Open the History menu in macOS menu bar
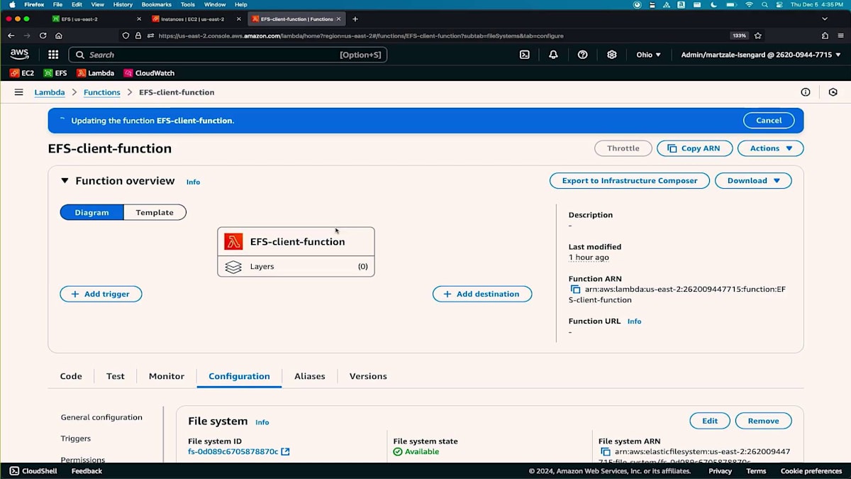The height and width of the screenshot is (479, 851). (123, 4)
